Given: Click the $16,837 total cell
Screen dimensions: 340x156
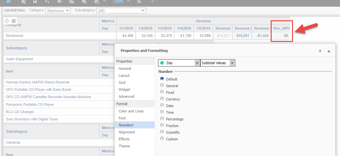Looking at the screenshot, I should pyautogui.click(x=223, y=36).
